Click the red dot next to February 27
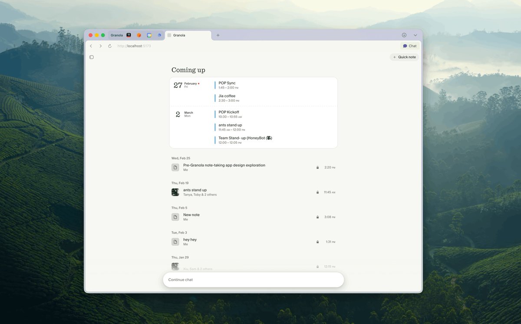Image resolution: width=521 pixels, height=324 pixels. [198, 83]
